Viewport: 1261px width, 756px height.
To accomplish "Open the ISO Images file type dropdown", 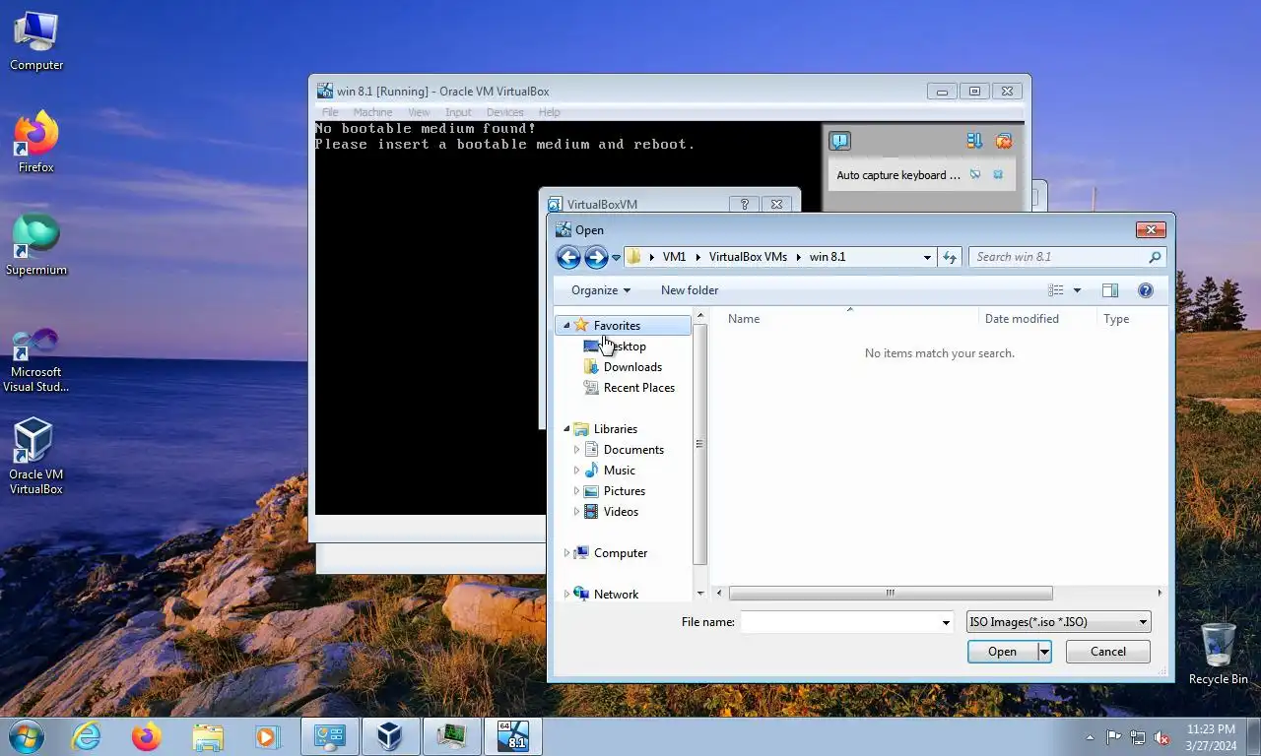I will [x=1058, y=622].
